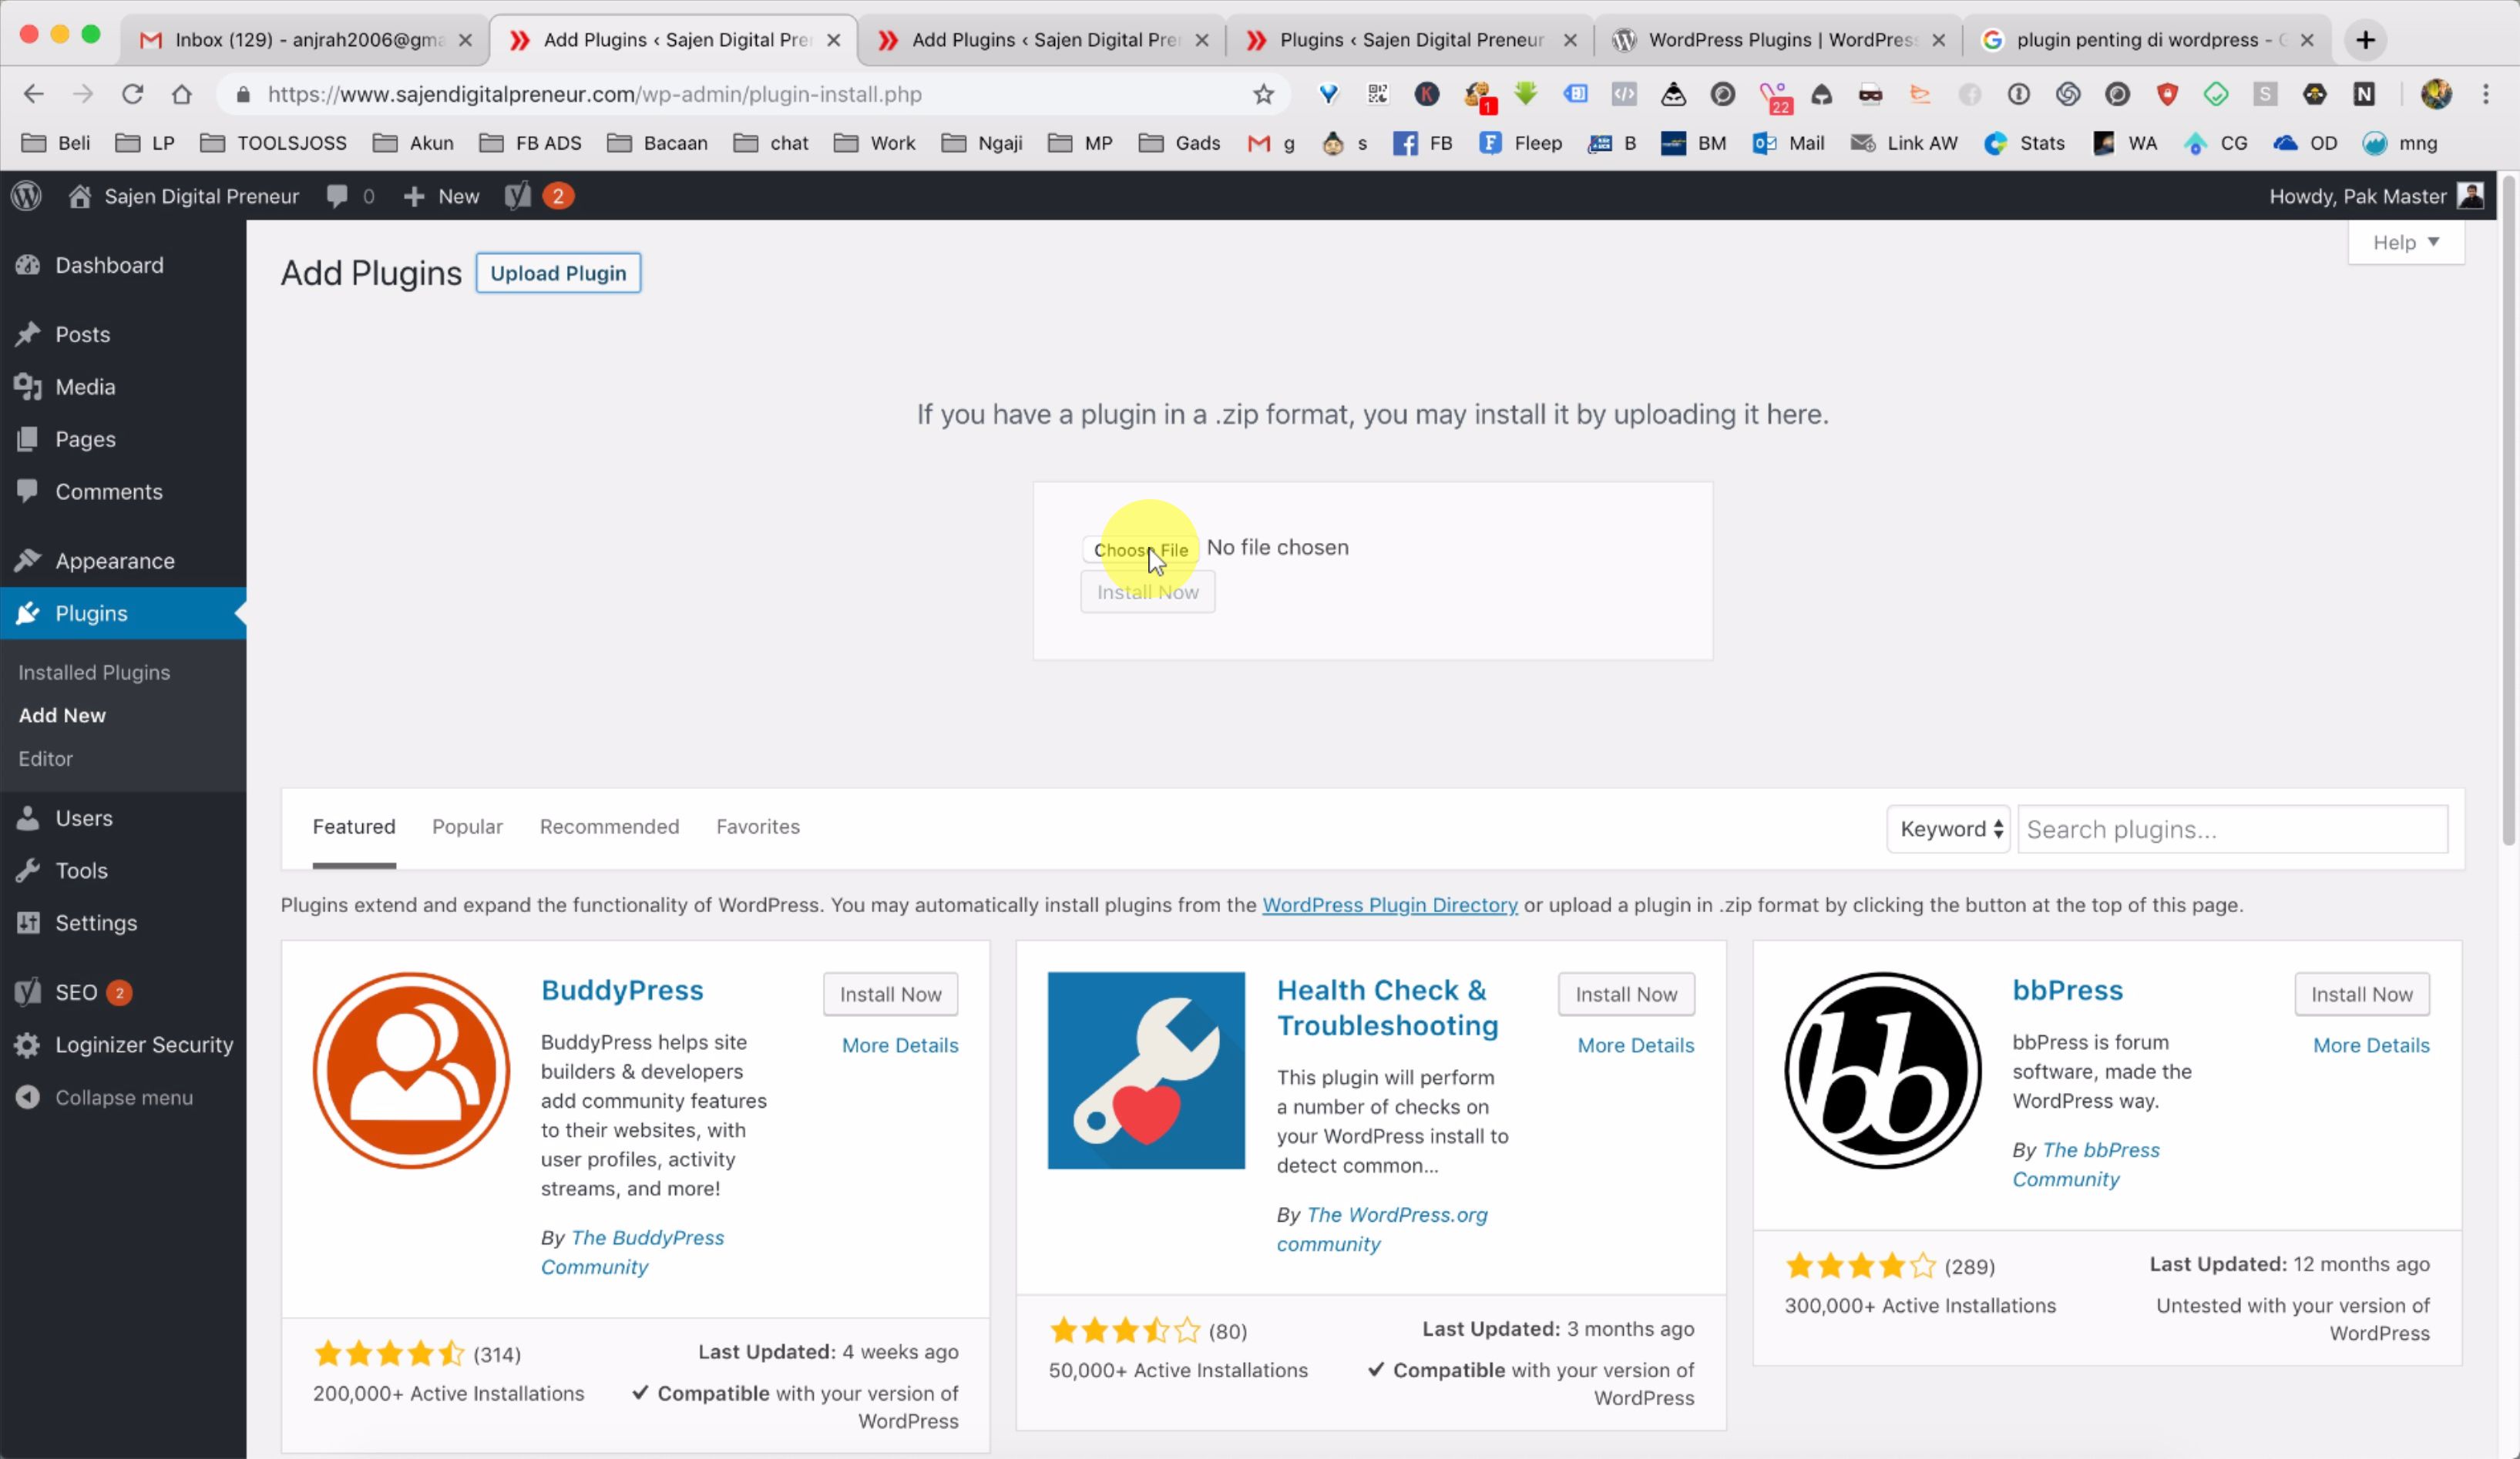This screenshot has height=1459, width=2520.
Task: Click Choose File to select zip
Action: click(1140, 549)
